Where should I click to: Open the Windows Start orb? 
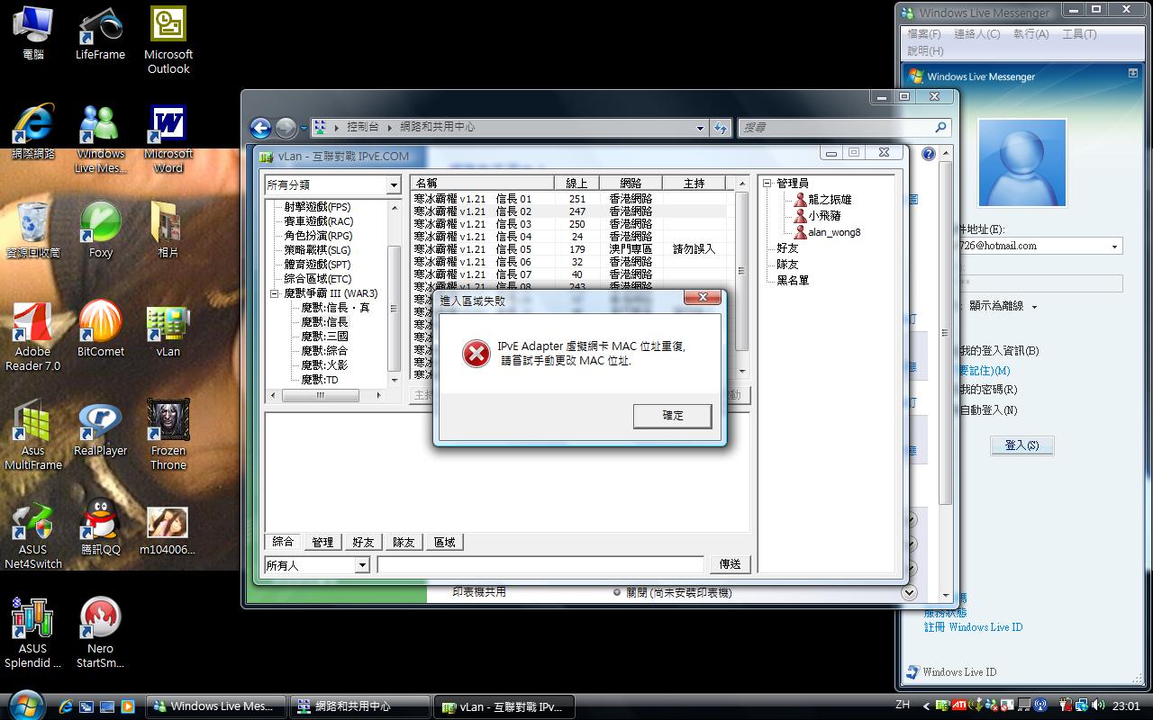coord(25,705)
